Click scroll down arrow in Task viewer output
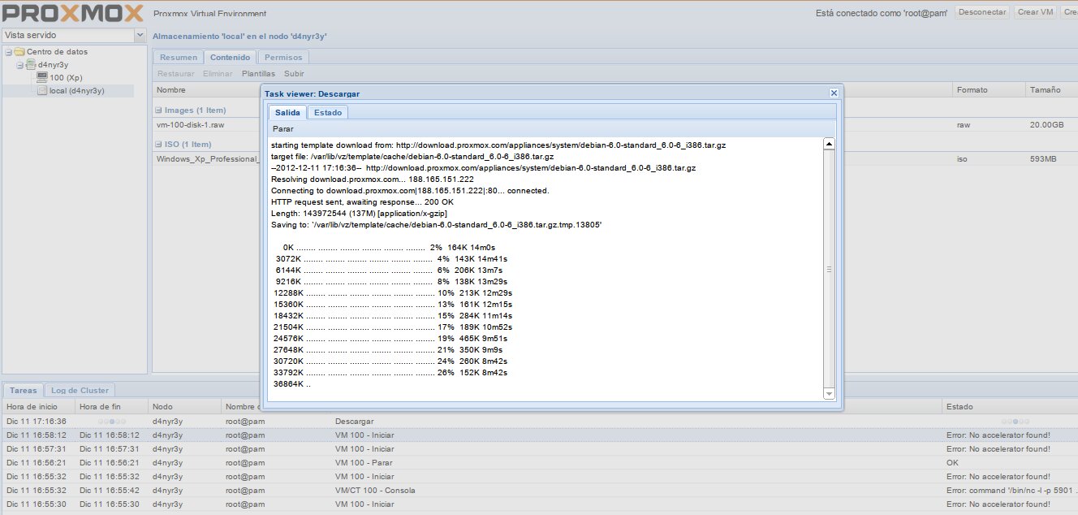1078x515 pixels. click(829, 394)
